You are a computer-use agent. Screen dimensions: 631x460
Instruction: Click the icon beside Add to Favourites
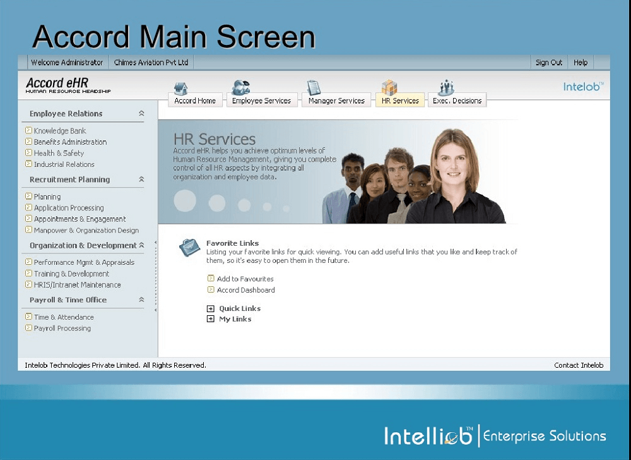point(211,278)
